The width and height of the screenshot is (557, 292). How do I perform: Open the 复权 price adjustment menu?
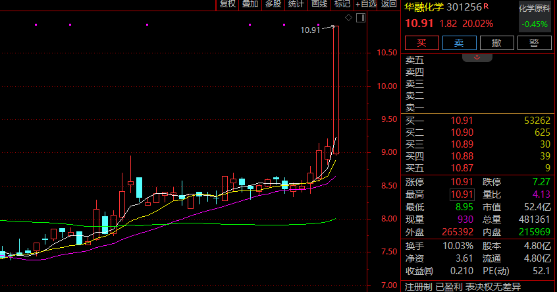[227, 4]
